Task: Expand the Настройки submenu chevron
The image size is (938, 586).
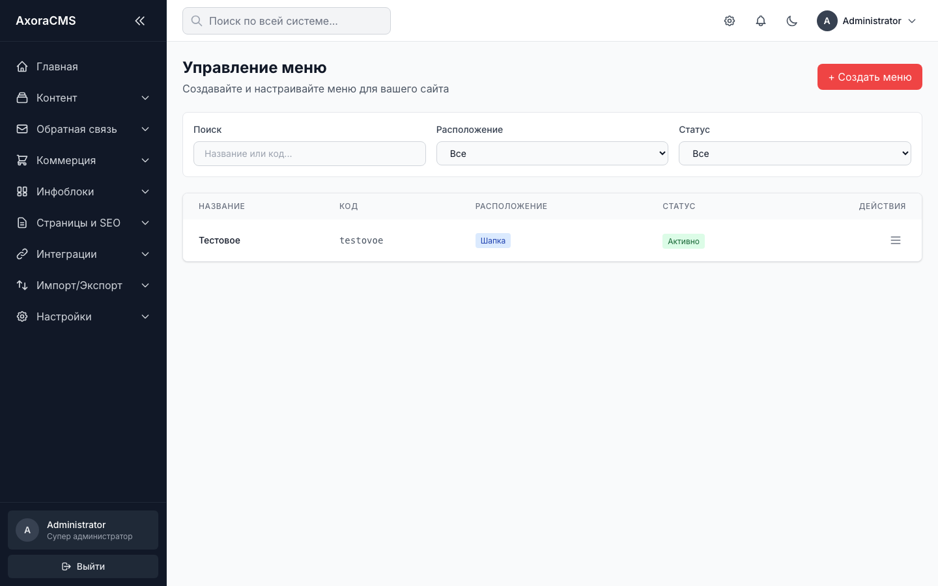Action: (x=145, y=316)
